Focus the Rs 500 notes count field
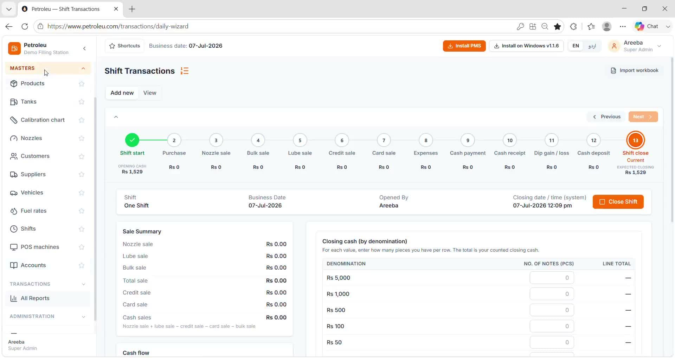675x358 pixels. click(x=552, y=310)
